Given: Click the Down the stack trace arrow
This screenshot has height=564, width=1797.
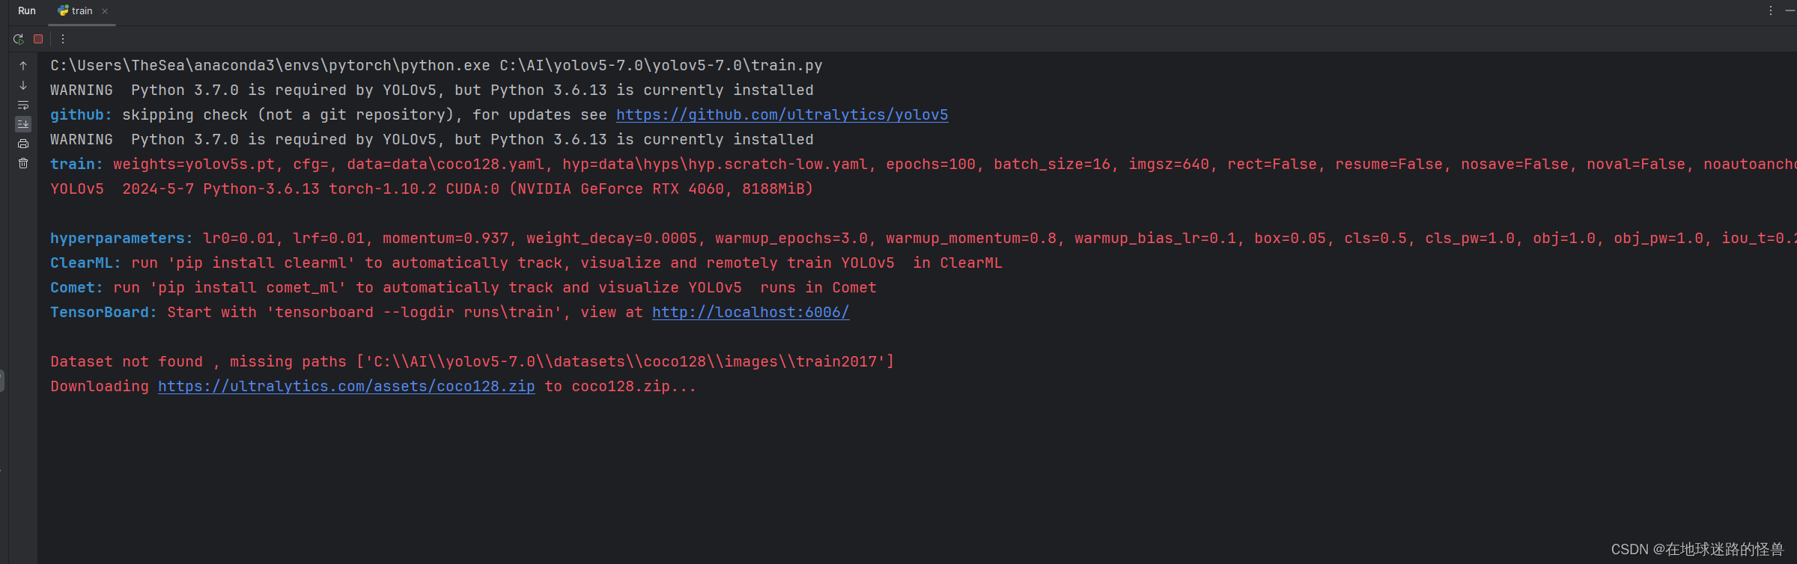Looking at the screenshot, I should coord(23,85).
